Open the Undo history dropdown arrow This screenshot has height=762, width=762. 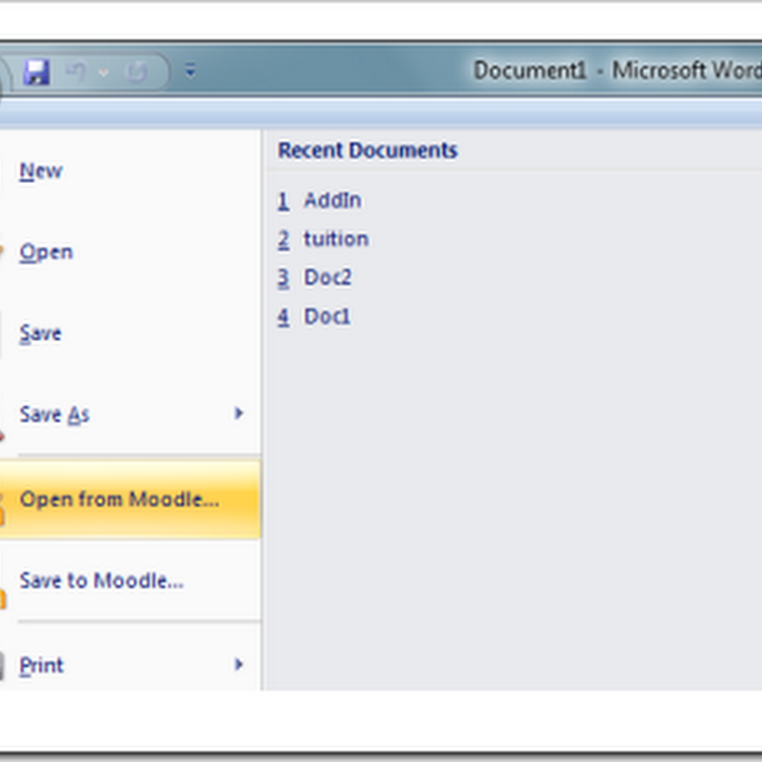click(x=104, y=73)
